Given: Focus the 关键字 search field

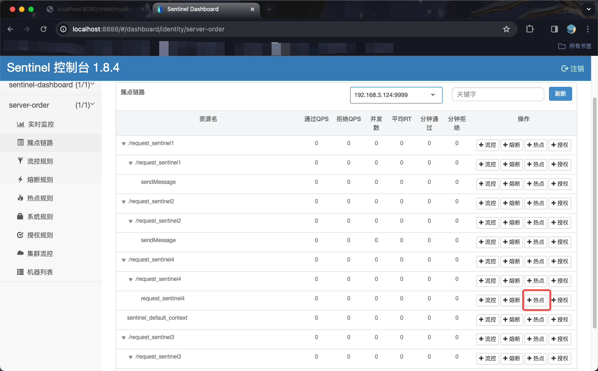Looking at the screenshot, I should pos(498,94).
